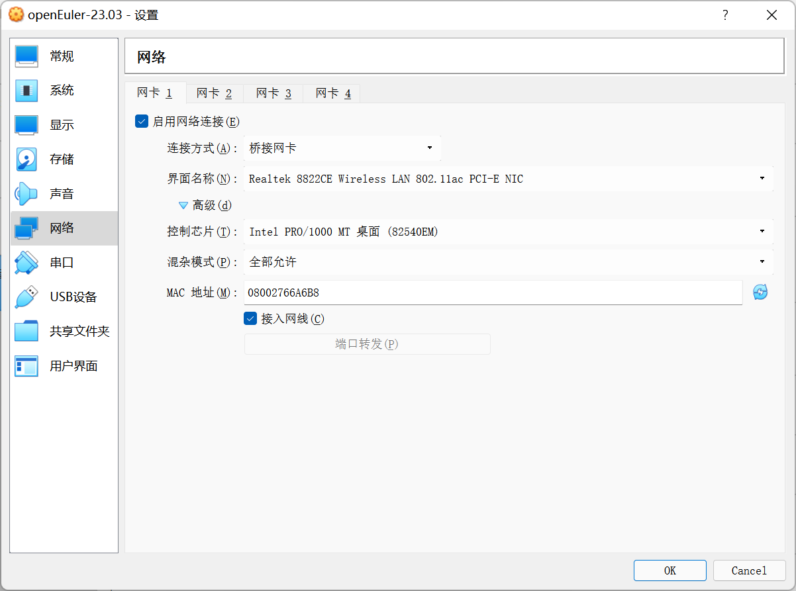This screenshot has width=796, height=591.
Task: Select the 声音 speaker icon
Action: (26, 194)
